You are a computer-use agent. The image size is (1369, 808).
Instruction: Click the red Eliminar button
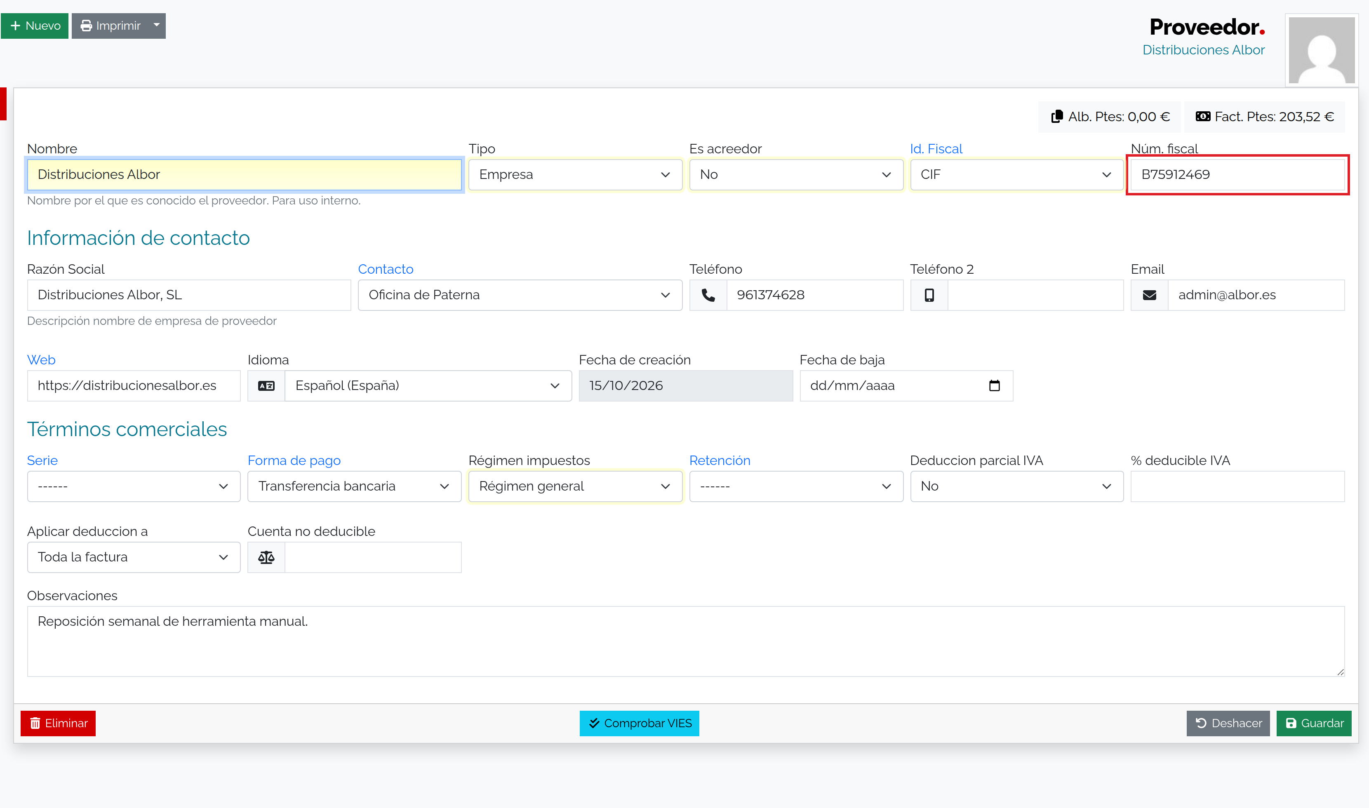click(x=58, y=723)
